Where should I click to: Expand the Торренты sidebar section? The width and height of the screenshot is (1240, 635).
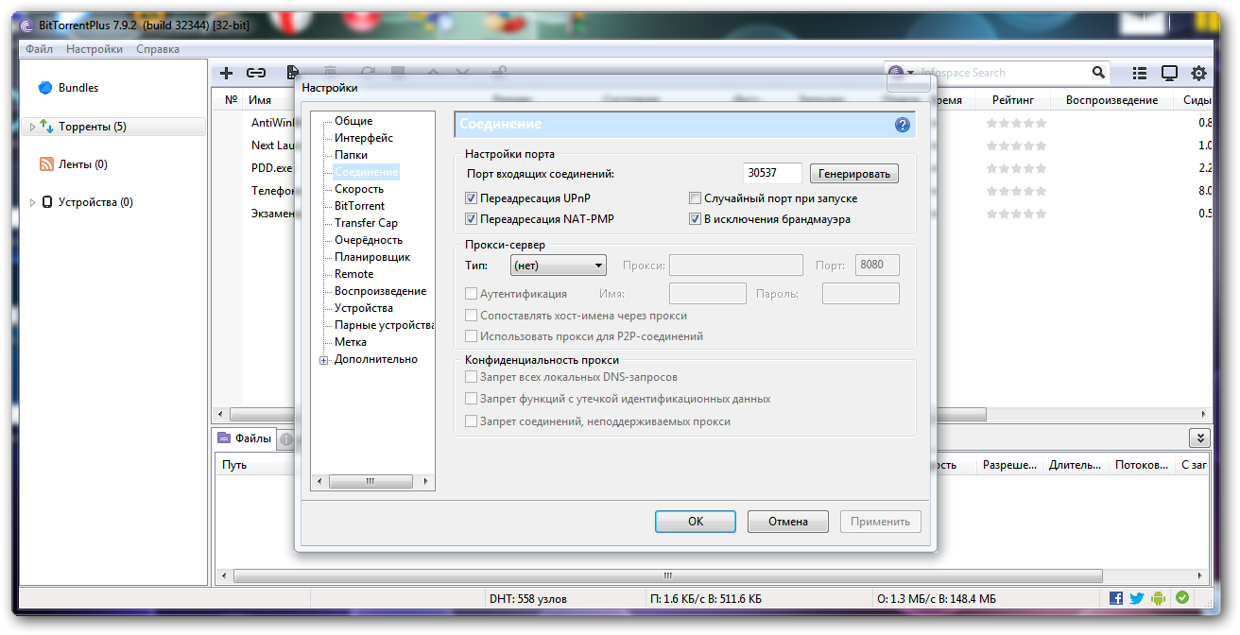pos(33,127)
